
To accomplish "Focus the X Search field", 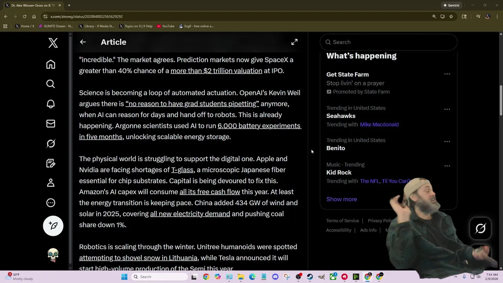I will coord(389,42).
